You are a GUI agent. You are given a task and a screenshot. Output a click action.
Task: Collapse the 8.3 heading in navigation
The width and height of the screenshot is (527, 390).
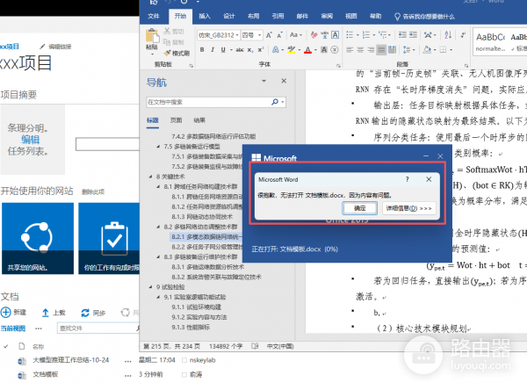click(158, 256)
